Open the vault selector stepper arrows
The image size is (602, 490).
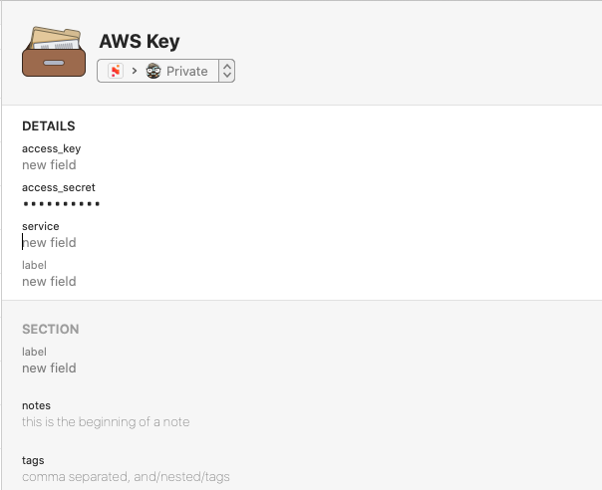point(226,71)
